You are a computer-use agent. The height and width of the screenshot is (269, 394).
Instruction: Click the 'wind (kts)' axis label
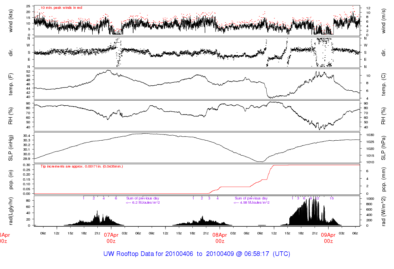click(x=10, y=21)
